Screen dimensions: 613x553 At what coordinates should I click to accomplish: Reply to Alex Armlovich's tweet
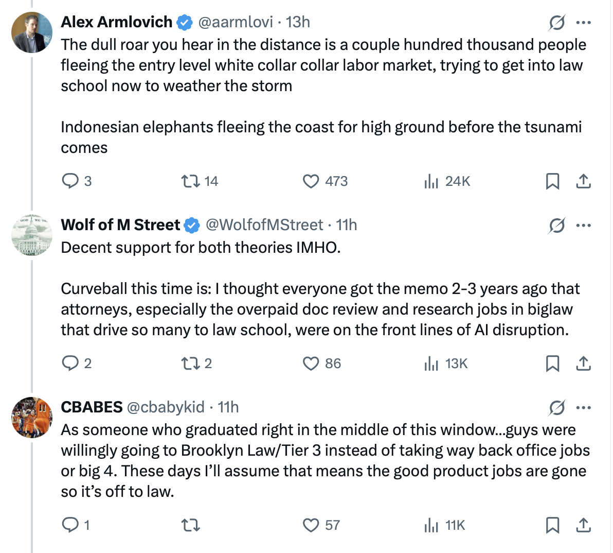69,181
